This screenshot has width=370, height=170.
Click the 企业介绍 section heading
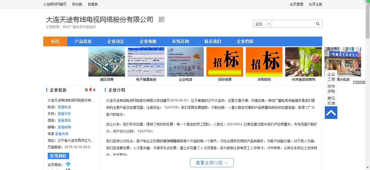click(117, 90)
